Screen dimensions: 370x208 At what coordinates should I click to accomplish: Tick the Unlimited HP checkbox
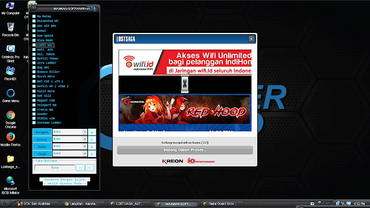coord(34,21)
